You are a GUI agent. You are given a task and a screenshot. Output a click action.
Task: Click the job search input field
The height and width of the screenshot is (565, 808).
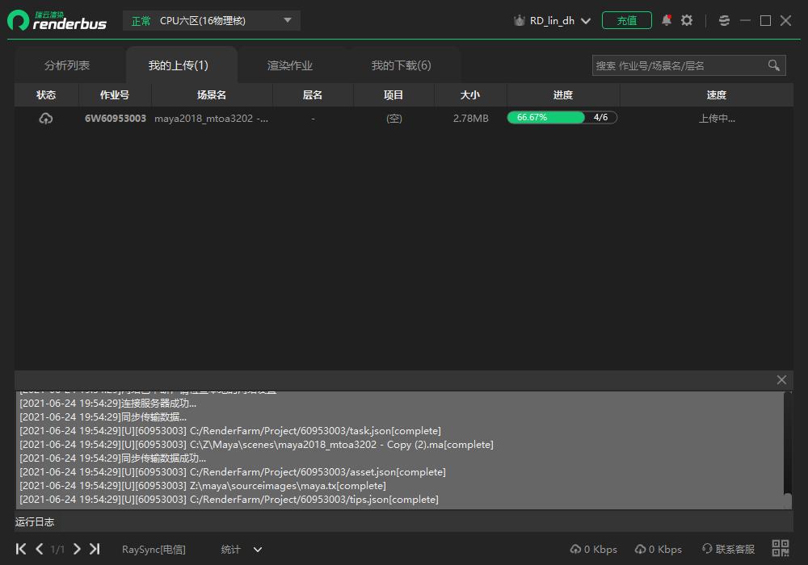679,65
